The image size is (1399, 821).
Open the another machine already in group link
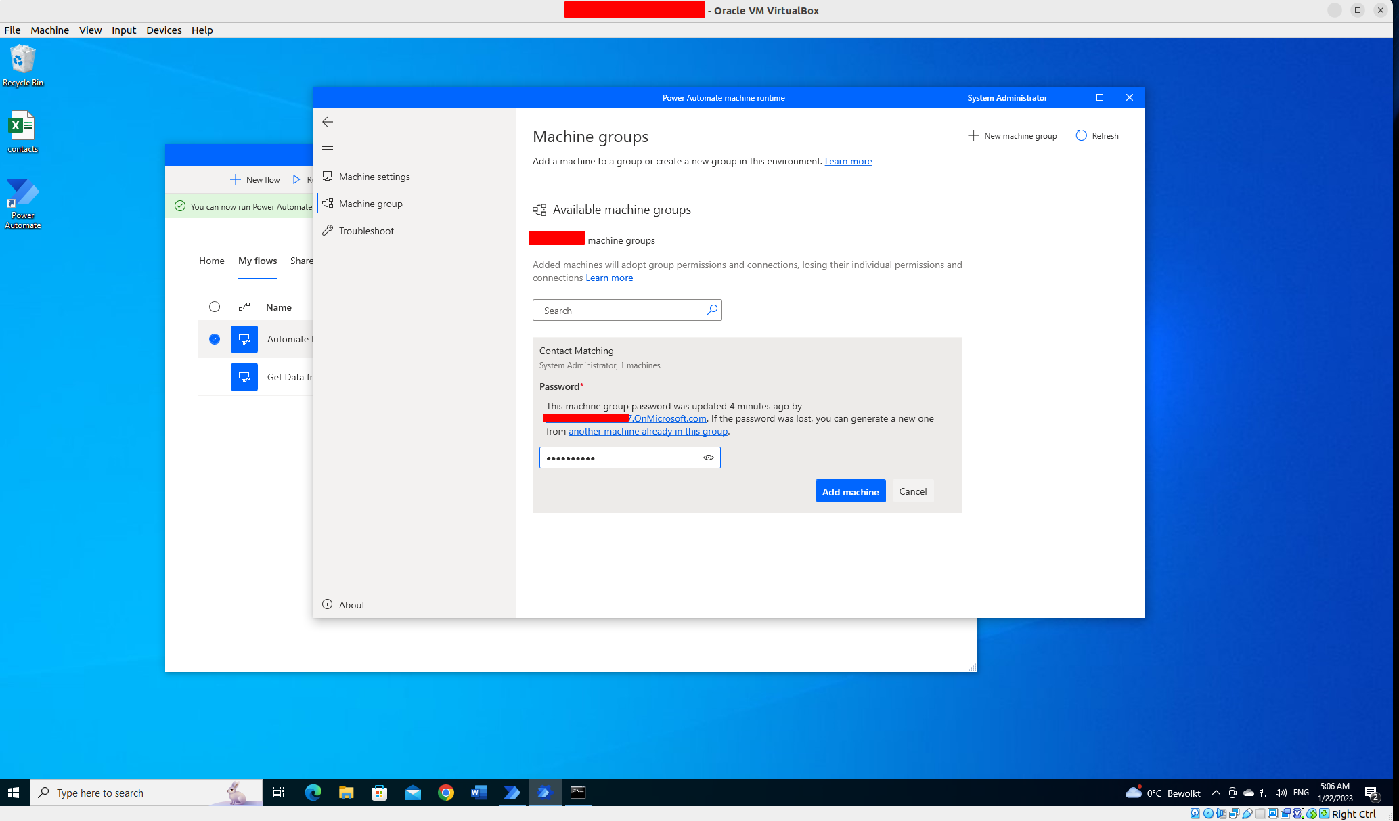coord(648,431)
